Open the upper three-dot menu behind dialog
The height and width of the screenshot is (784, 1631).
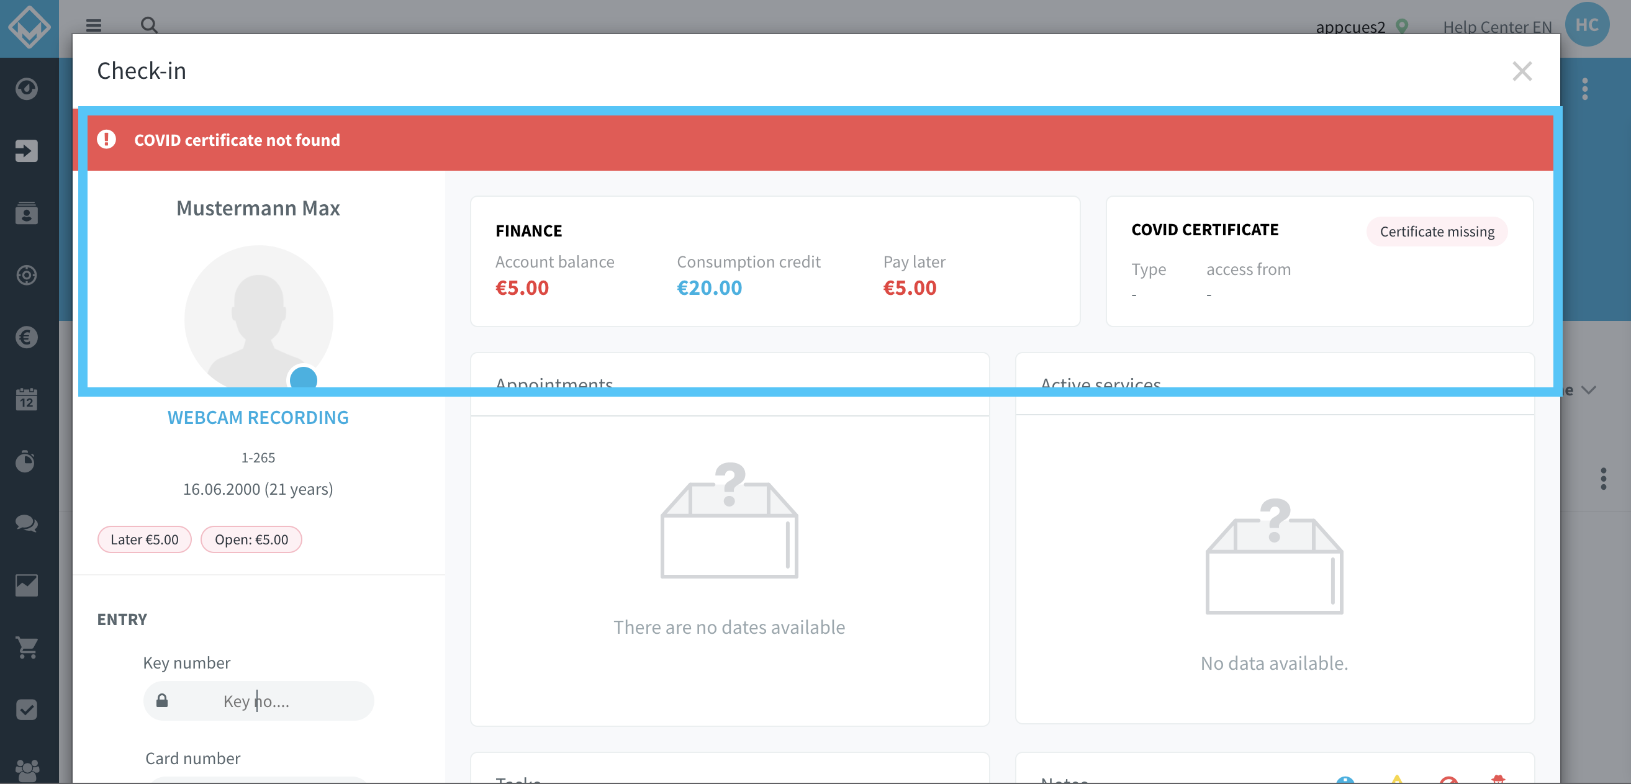click(x=1585, y=89)
